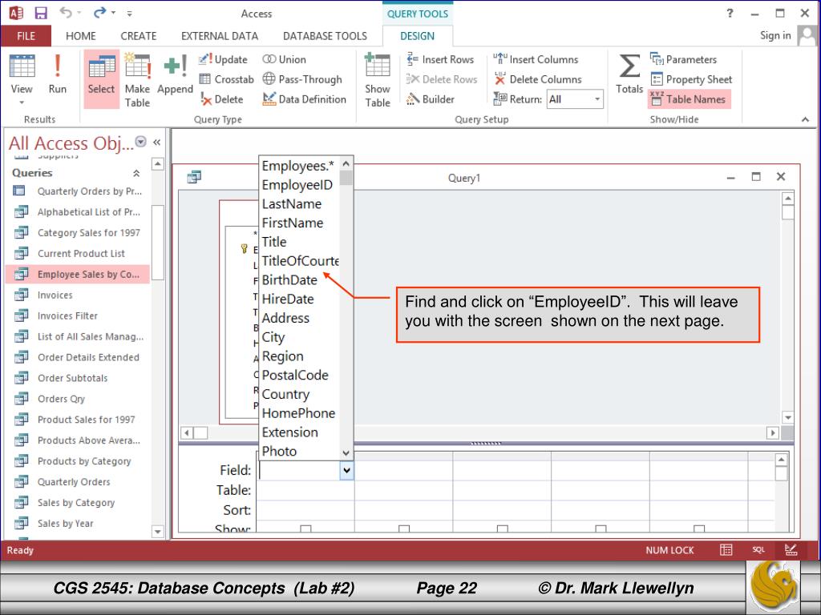Collapse the Queries group
The image size is (821, 615).
136,173
